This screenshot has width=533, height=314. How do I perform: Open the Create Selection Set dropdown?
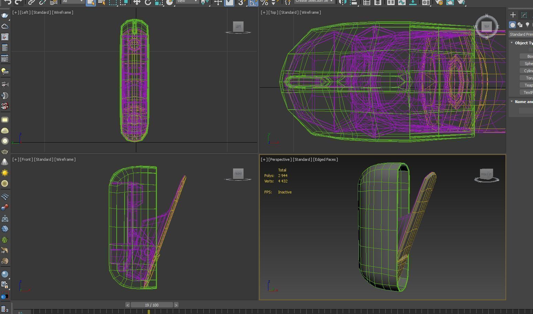[315, 1]
